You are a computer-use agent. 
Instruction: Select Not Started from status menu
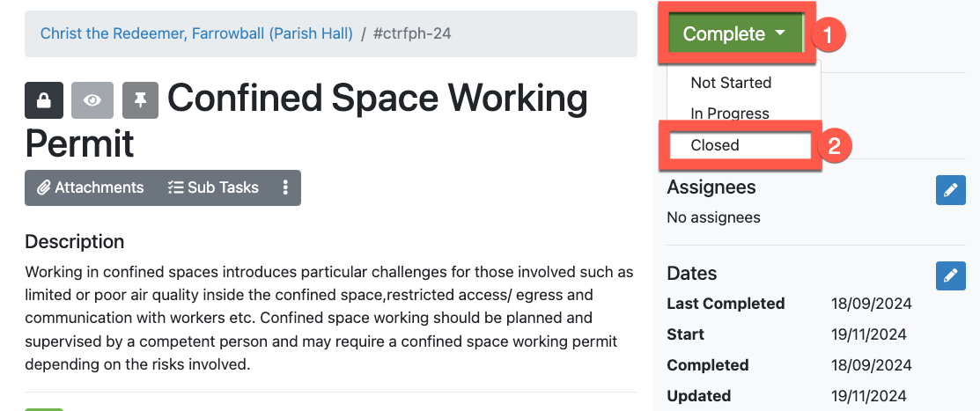click(731, 83)
